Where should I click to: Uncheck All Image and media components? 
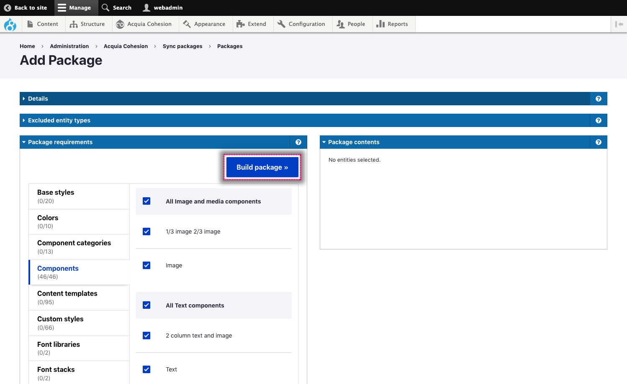click(146, 201)
